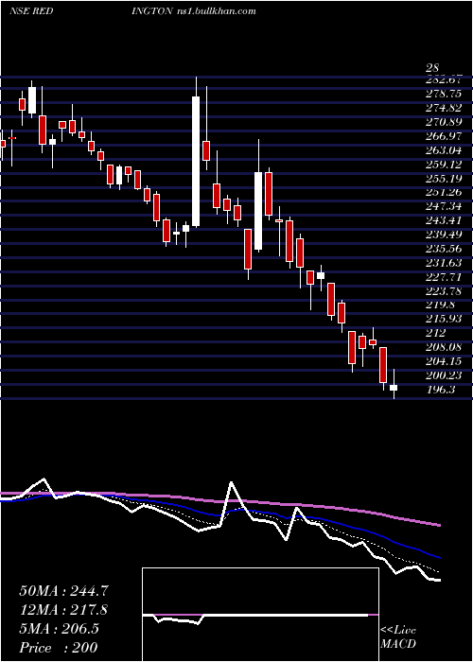Click the last small white candlestick
The height and width of the screenshot is (662, 473).
coord(394,388)
